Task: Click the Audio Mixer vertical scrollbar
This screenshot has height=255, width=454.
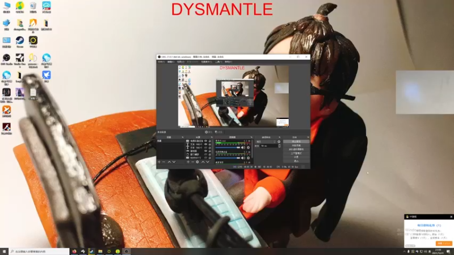Action: coord(252,148)
